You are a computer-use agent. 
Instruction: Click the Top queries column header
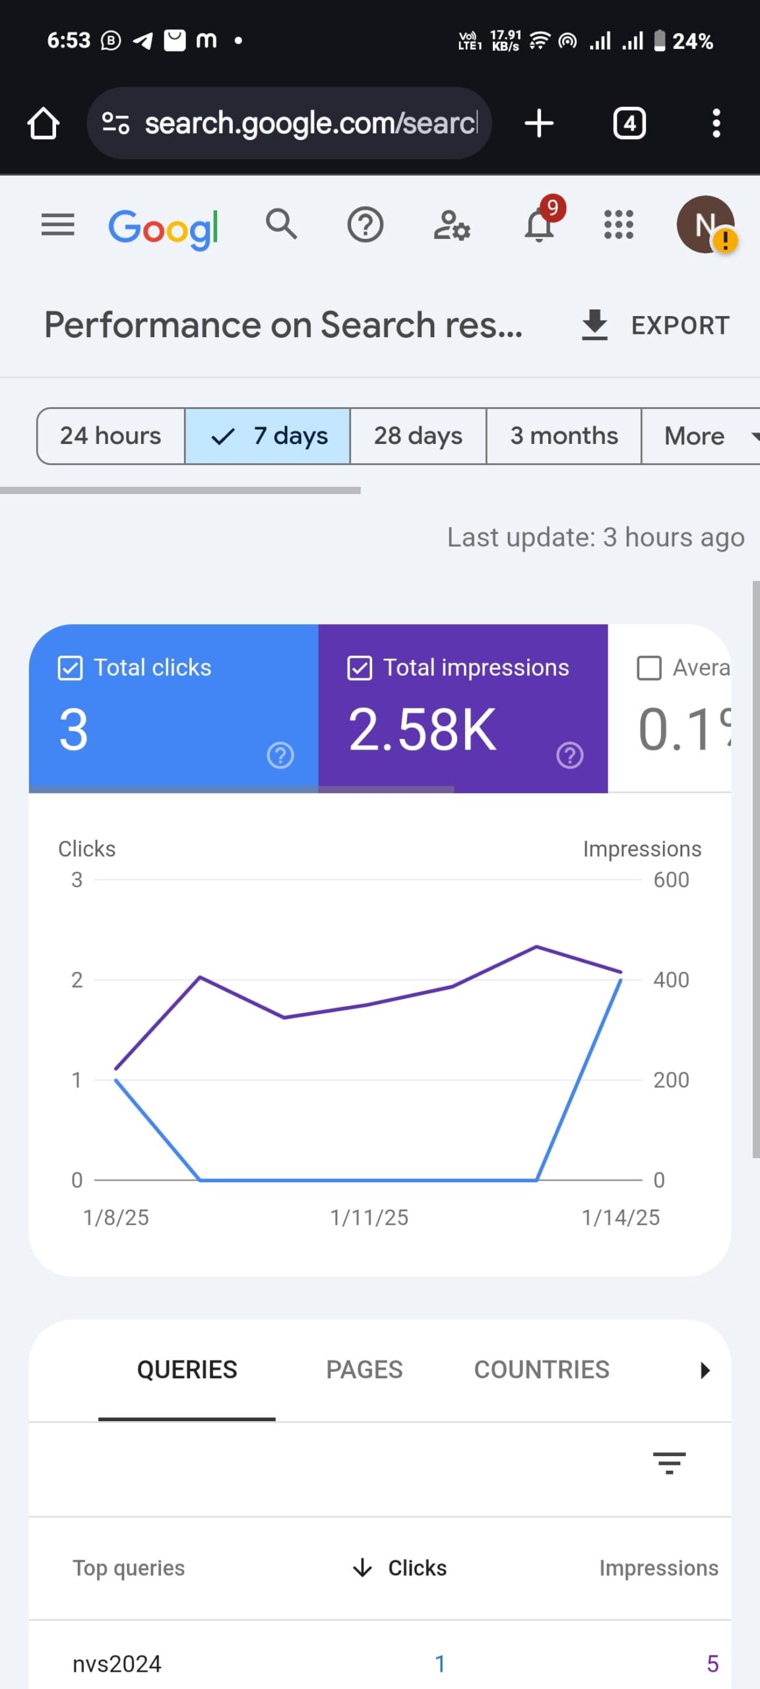(129, 1568)
